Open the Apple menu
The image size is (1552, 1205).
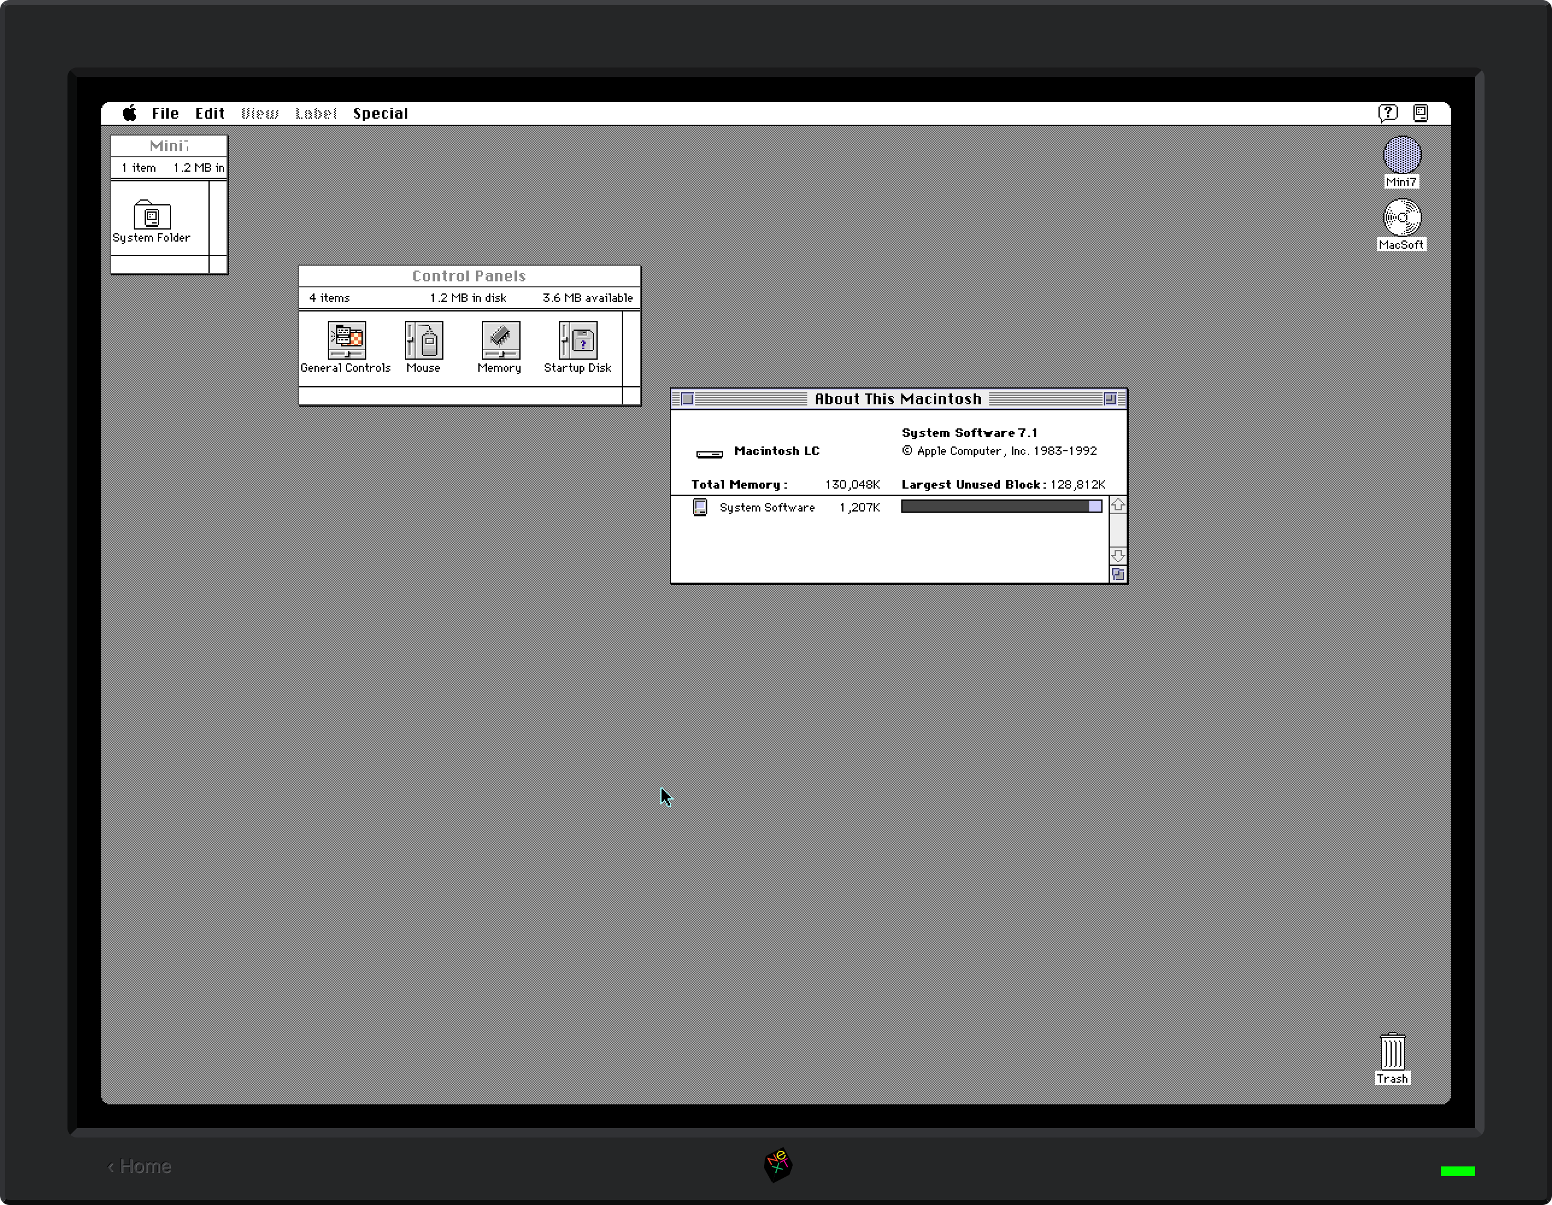click(x=130, y=113)
